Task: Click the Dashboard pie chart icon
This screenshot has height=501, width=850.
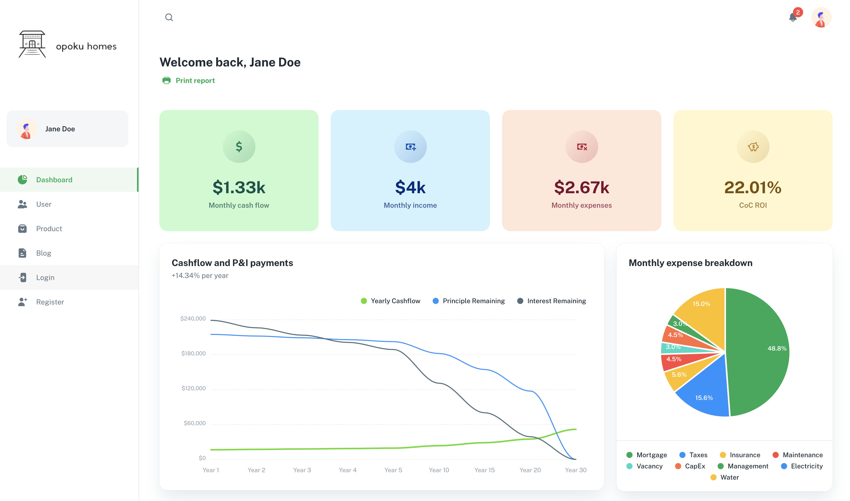Action: [23, 180]
